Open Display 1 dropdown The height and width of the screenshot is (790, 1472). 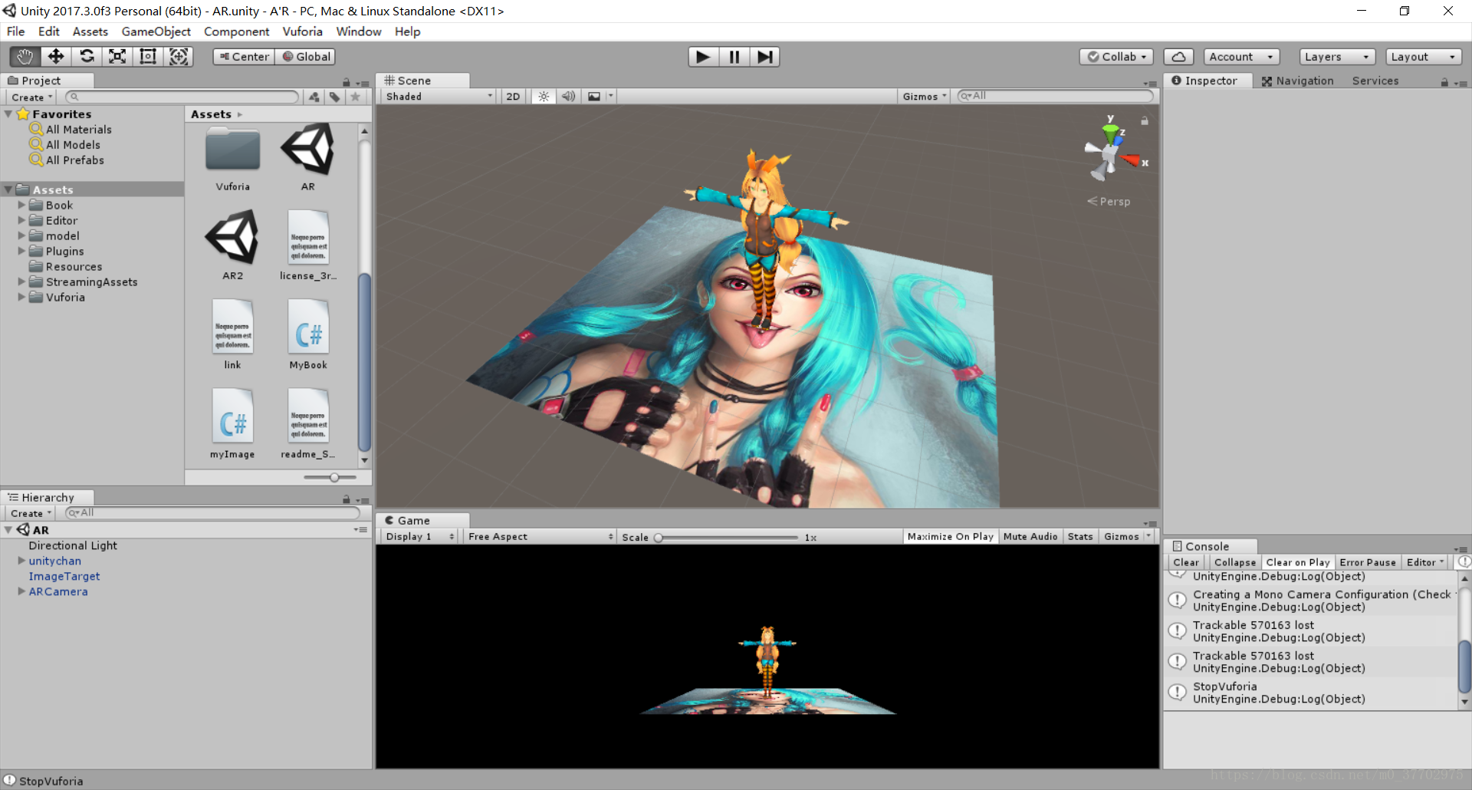(419, 537)
